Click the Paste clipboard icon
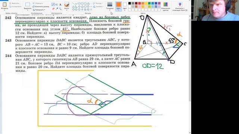The width and height of the screenshot is (239, 134). point(4,4)
